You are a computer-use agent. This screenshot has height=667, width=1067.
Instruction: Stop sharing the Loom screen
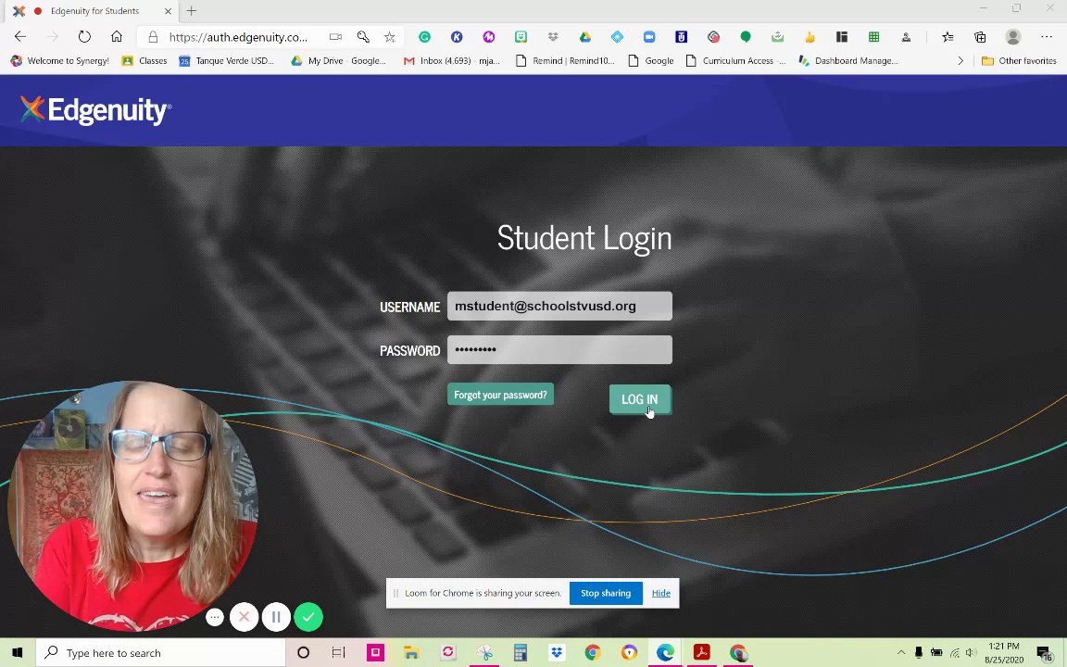(x=606, y=593)
